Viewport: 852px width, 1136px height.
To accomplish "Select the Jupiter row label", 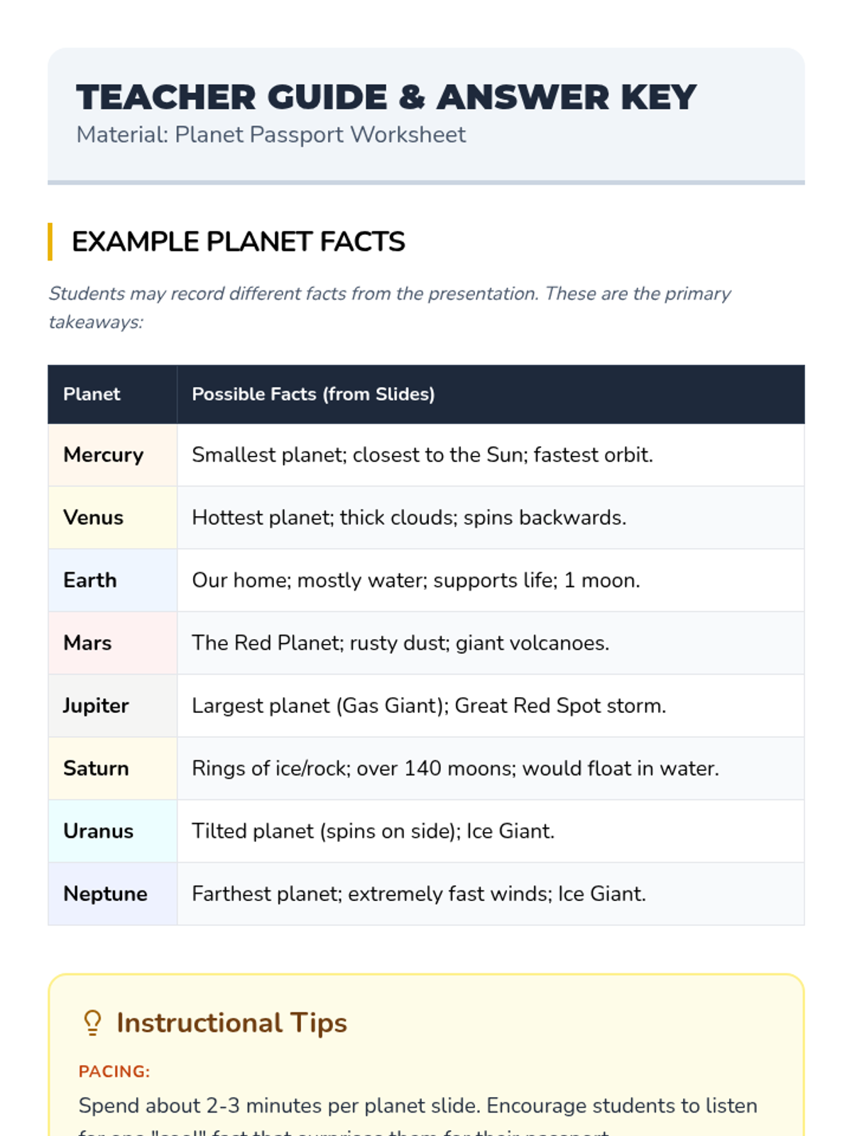I will 96,706.
